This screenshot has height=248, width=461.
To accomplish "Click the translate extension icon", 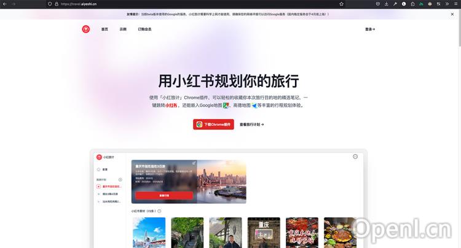I will pyautogui.click(x=438, y=4).
